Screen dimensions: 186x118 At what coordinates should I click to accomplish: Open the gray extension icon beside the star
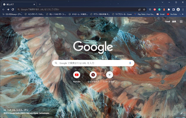coord(150,10)
